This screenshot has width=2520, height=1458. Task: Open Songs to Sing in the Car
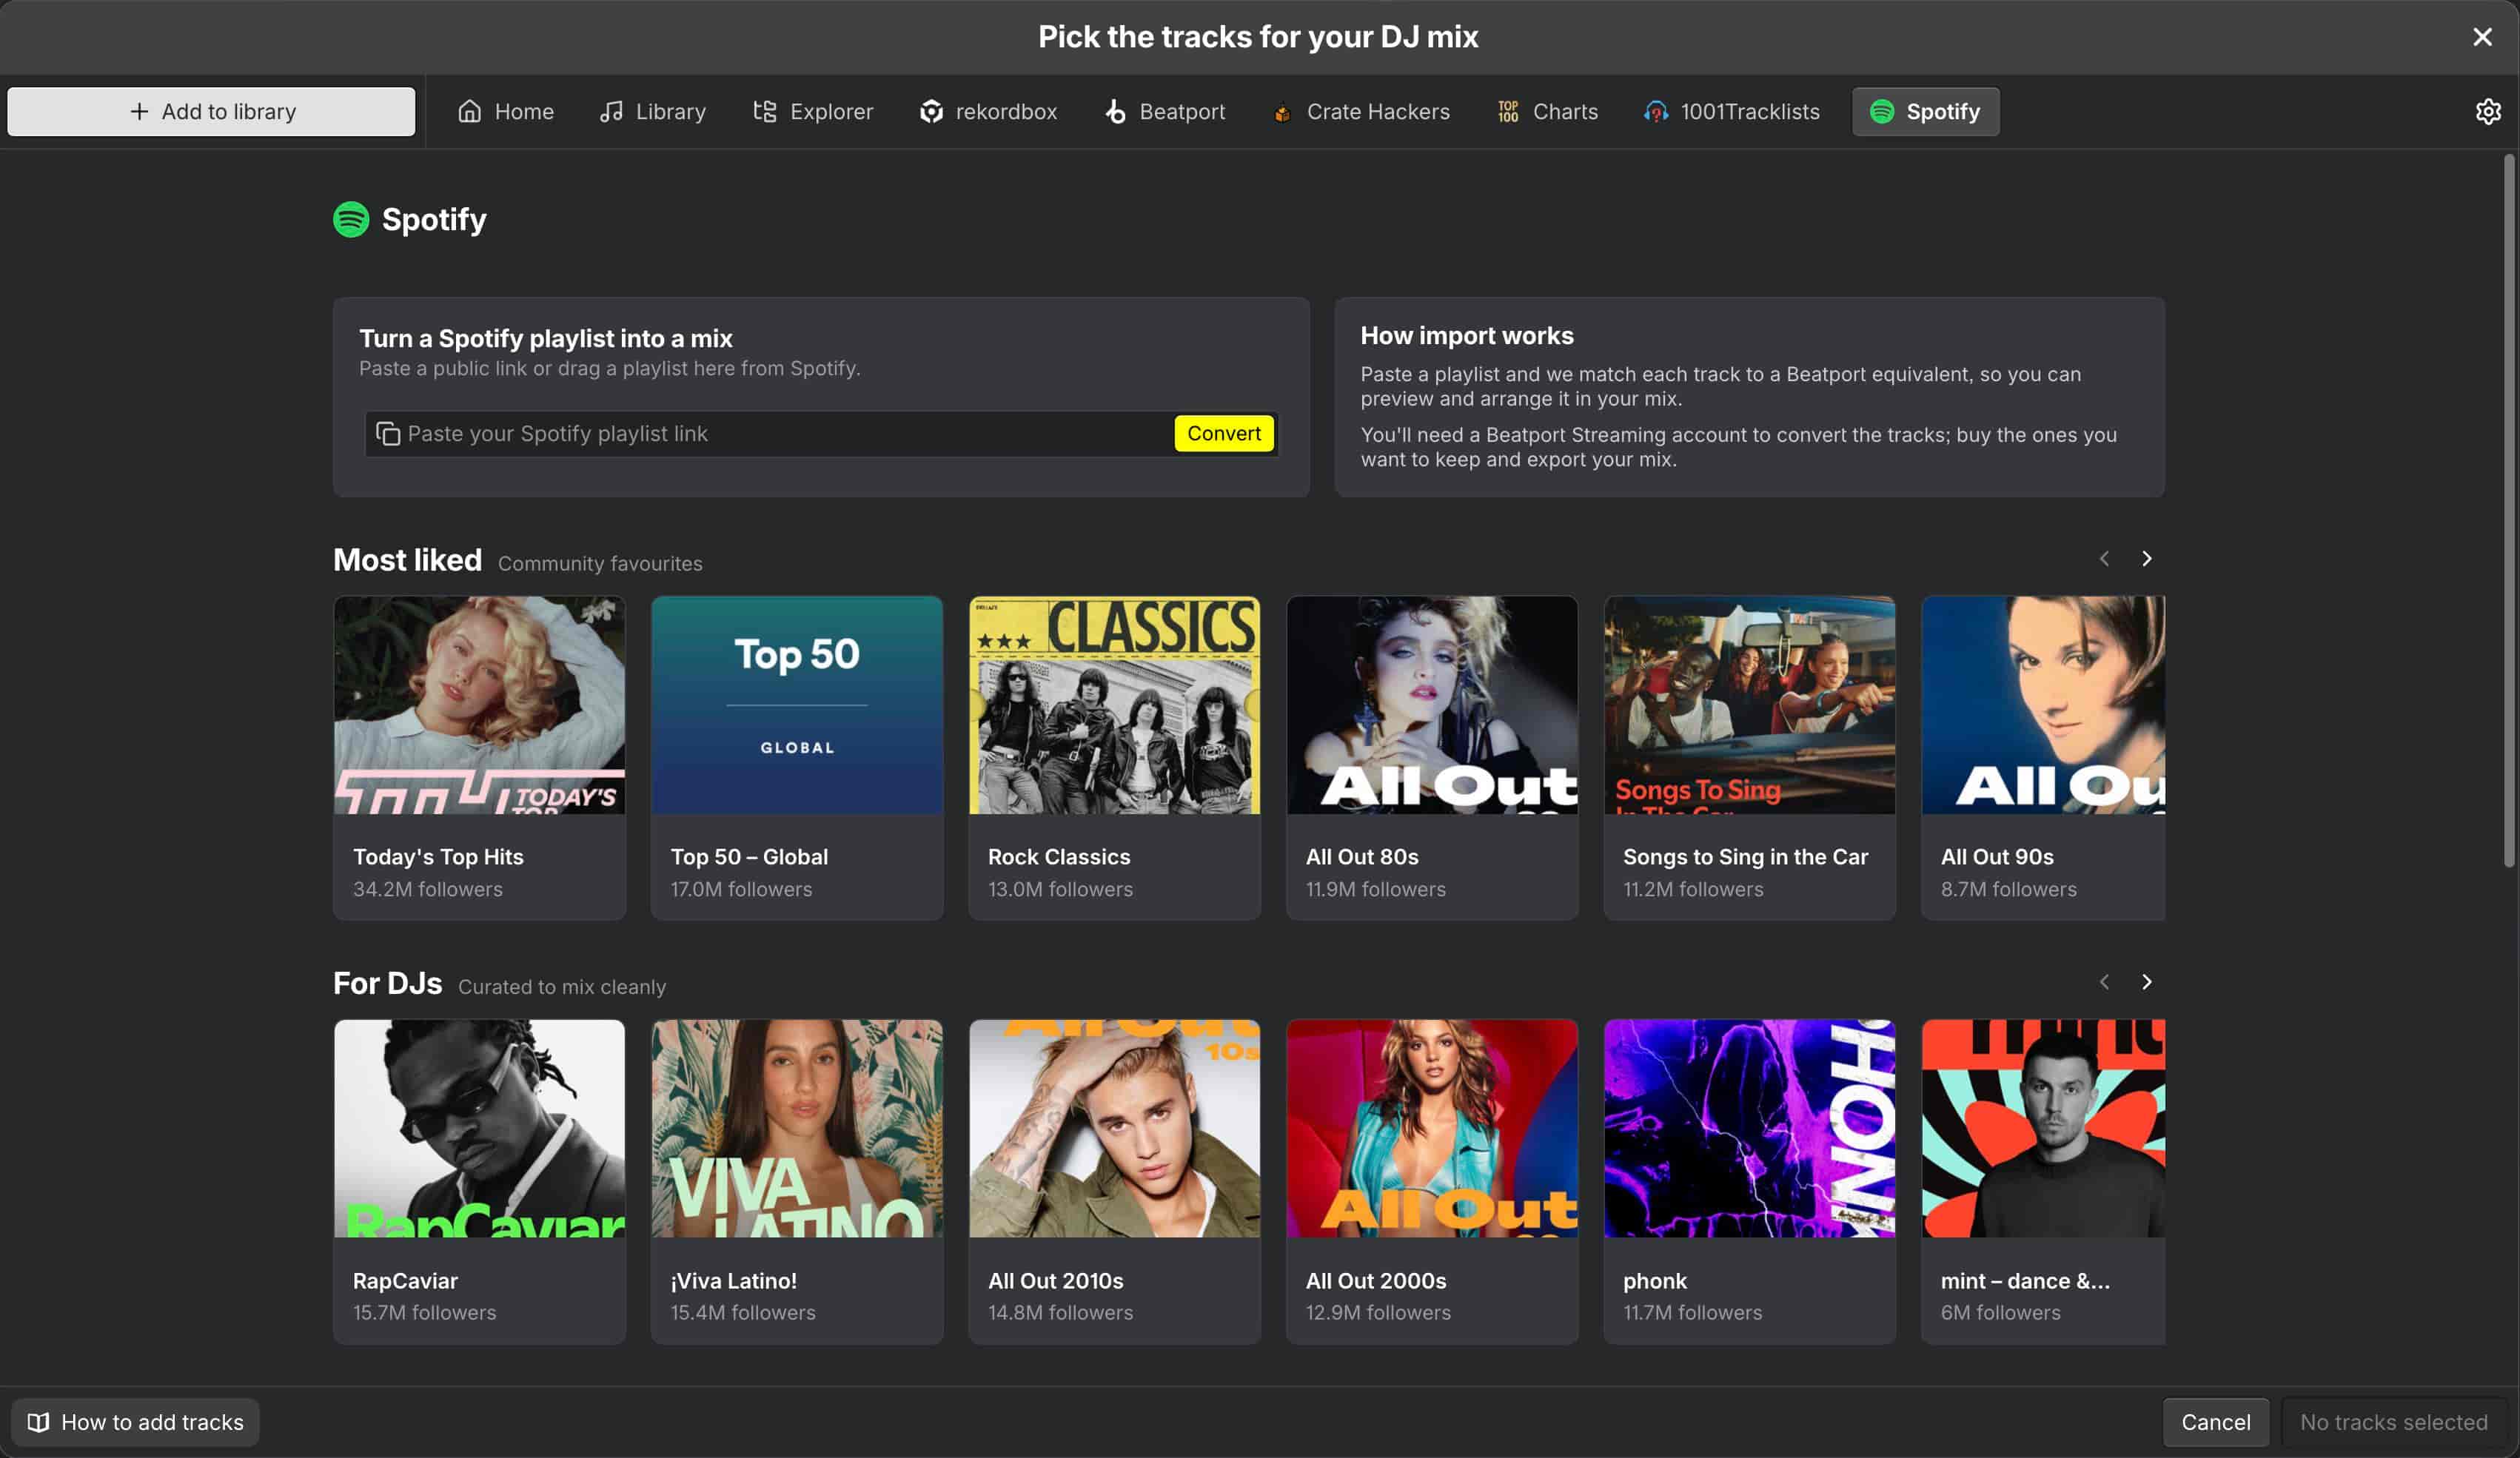pos(1750,758)
